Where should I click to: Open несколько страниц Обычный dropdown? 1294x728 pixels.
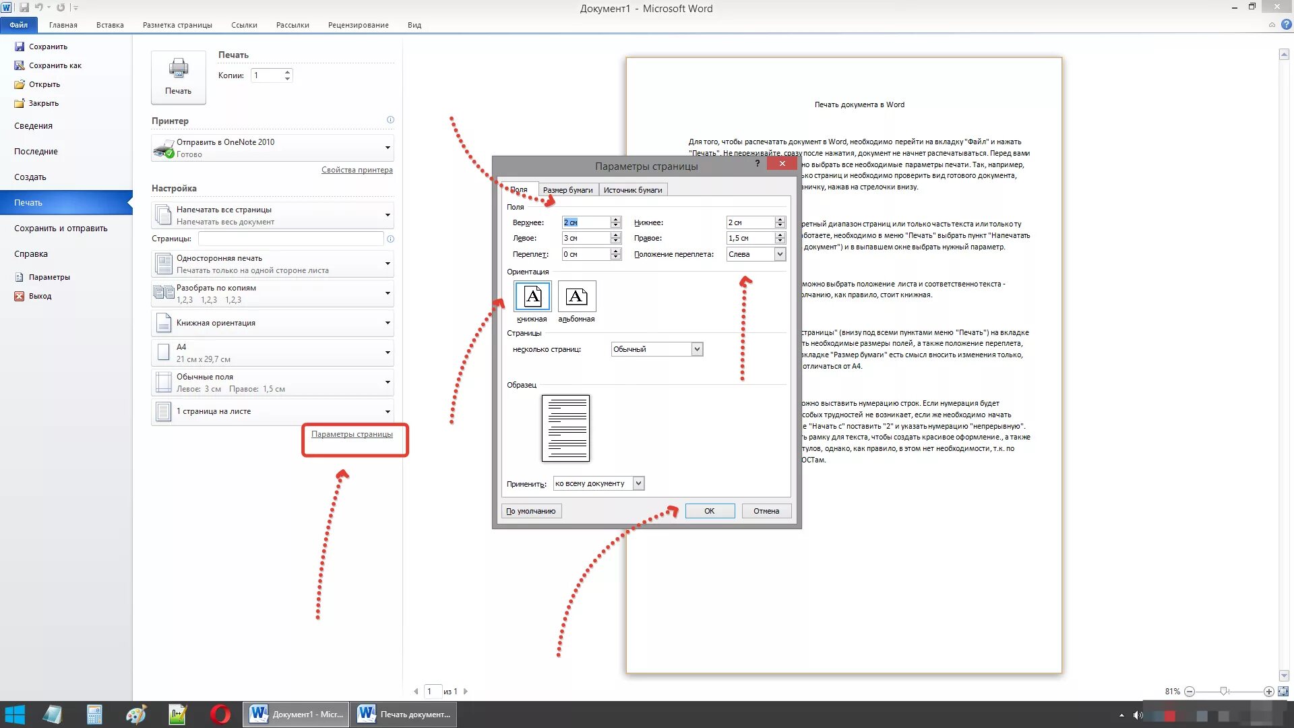697,349
